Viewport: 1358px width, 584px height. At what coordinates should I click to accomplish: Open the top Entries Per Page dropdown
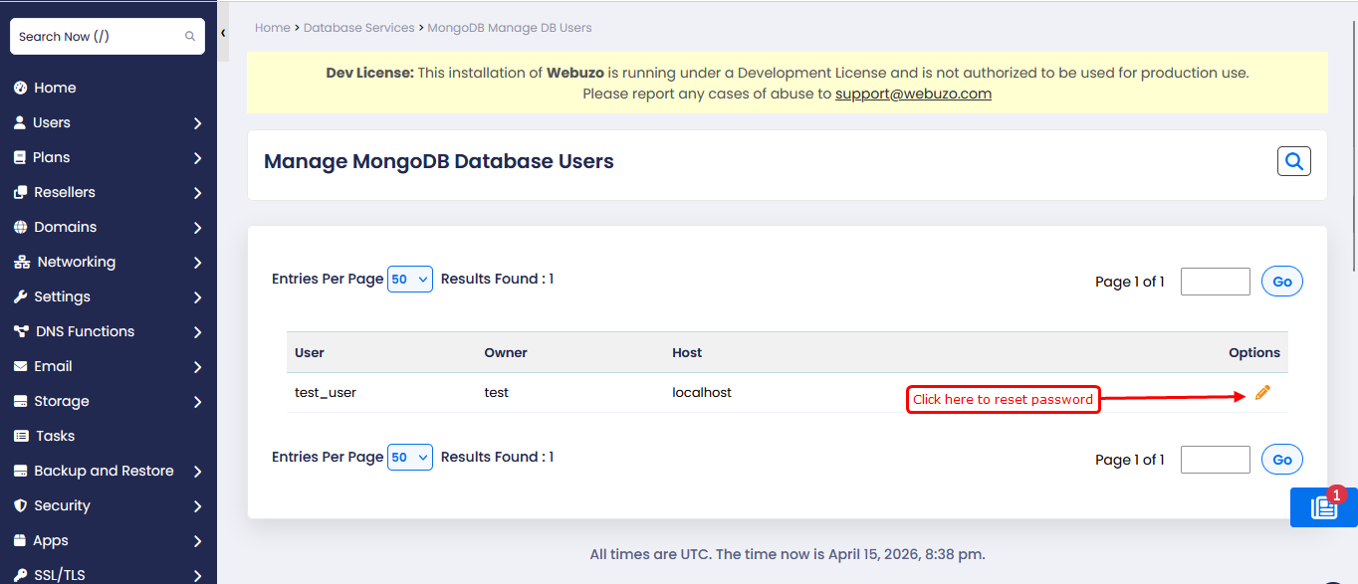(x=410, y=280)
